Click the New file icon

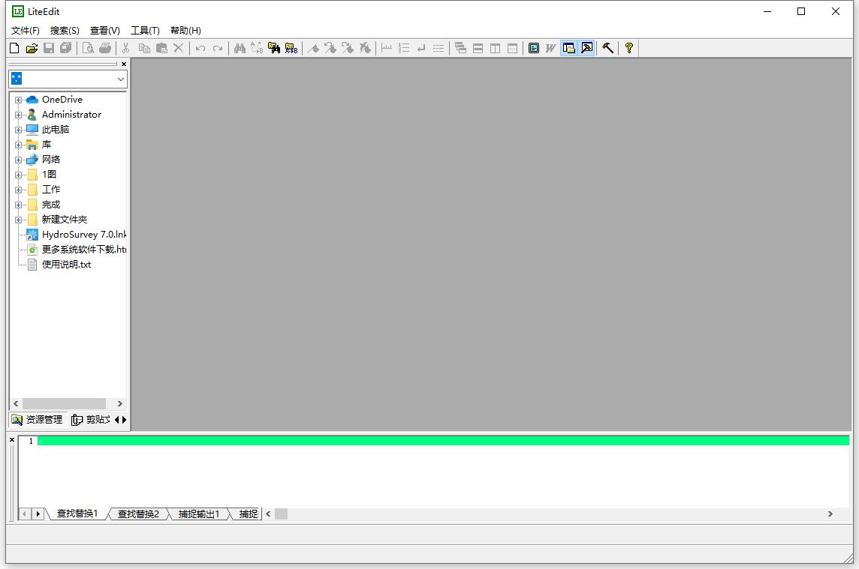point(14,48)
